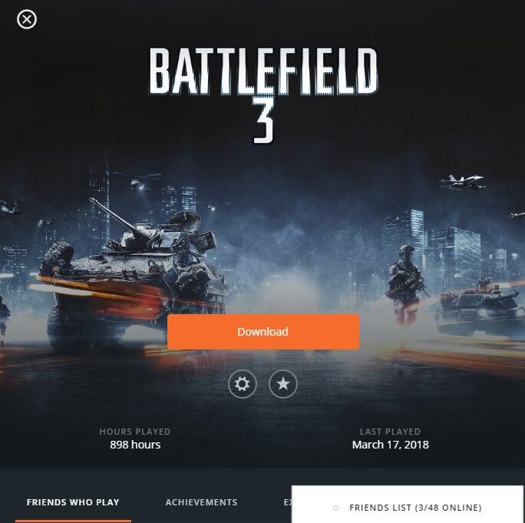Click the orange underline beneath Friends Who Play
525x523 pixels.
[74, 521]
